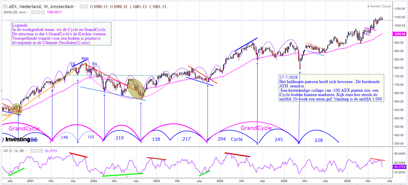Click the 1000.80 price tag on scale
The image size is (408, 185).
tap(399, 34)
